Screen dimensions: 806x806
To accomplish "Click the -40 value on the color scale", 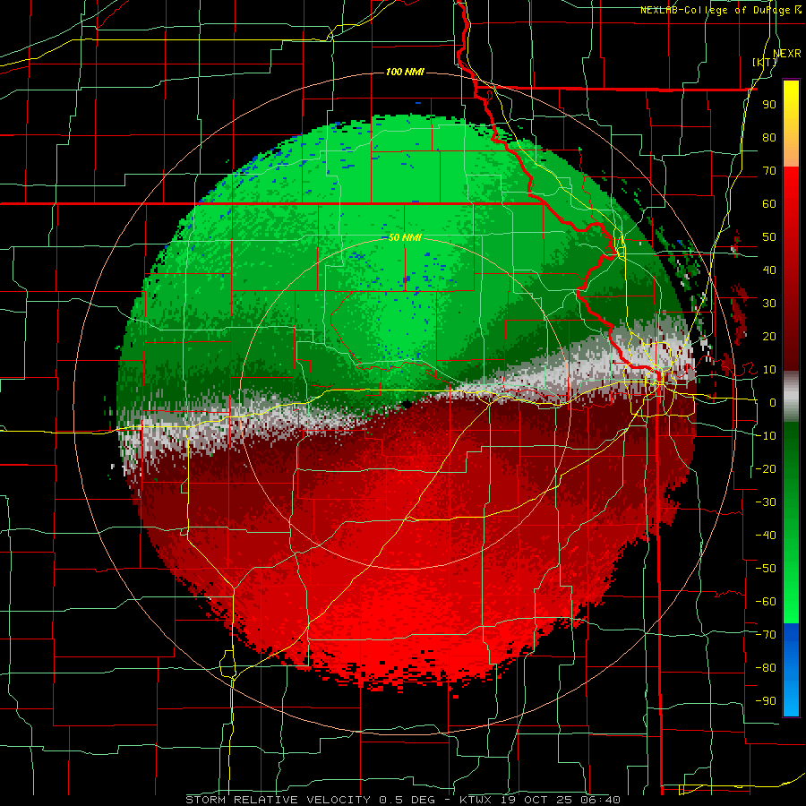I will click(766, 536).
